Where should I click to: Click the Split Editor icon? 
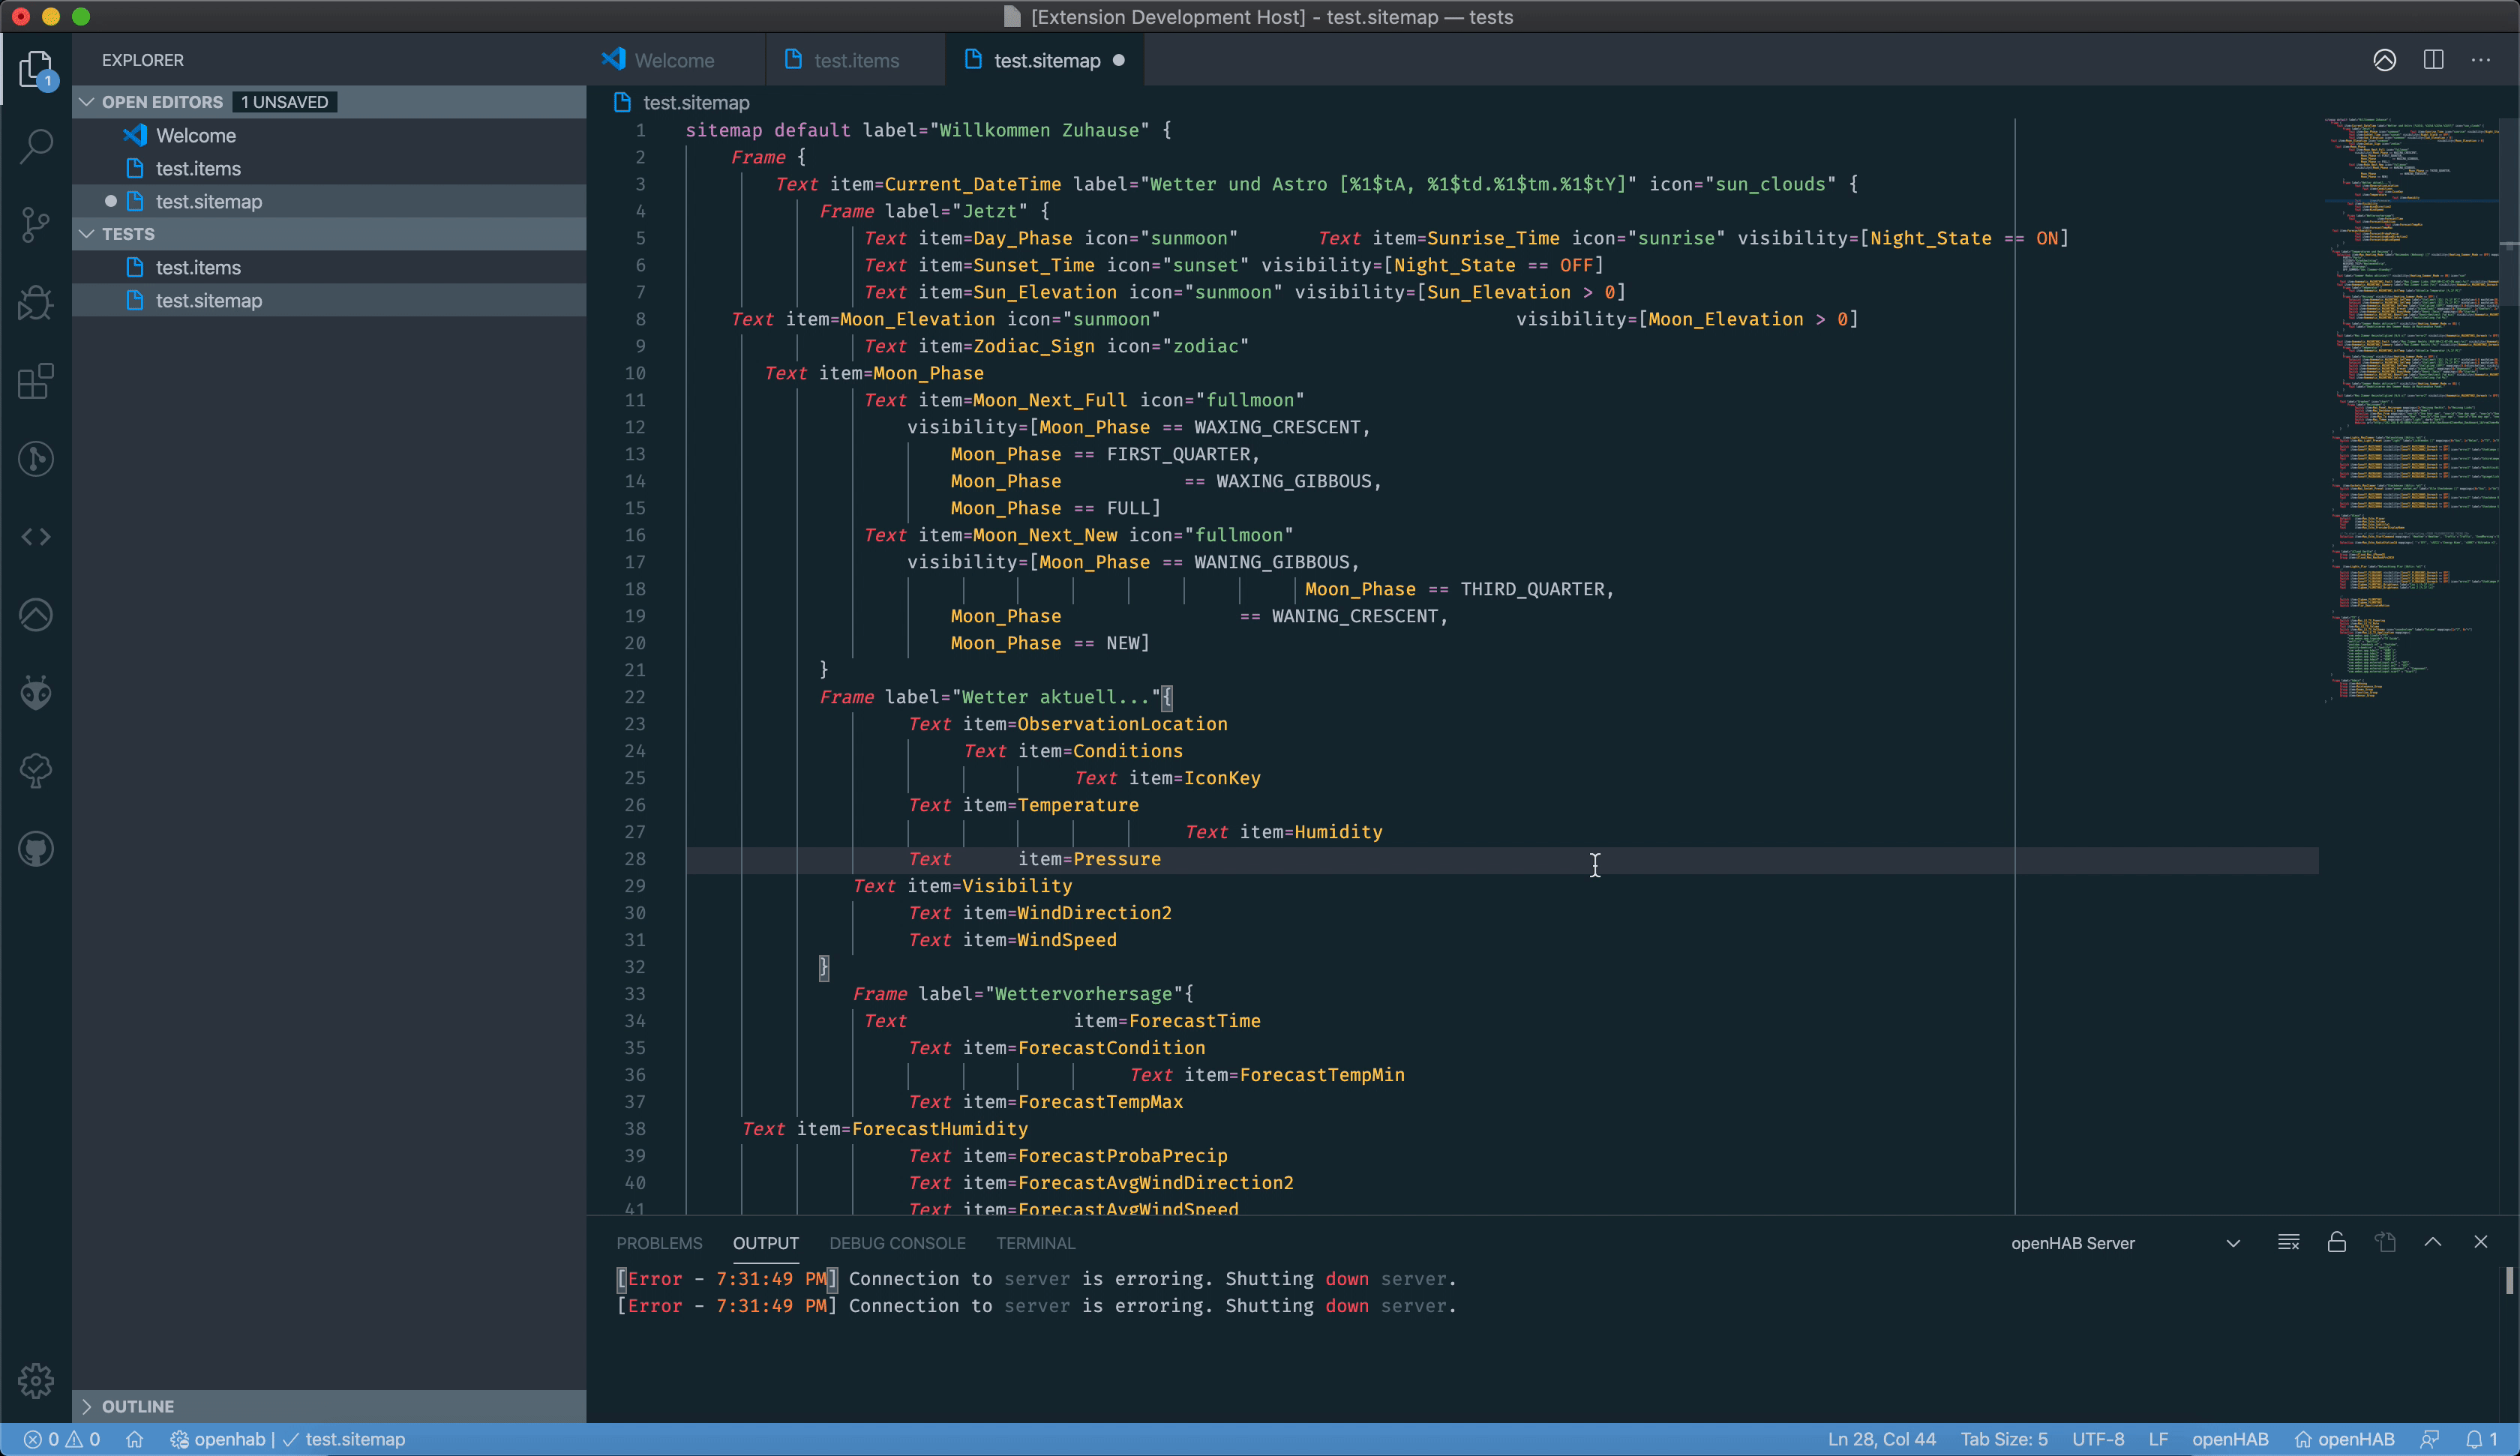point(2433,60)
